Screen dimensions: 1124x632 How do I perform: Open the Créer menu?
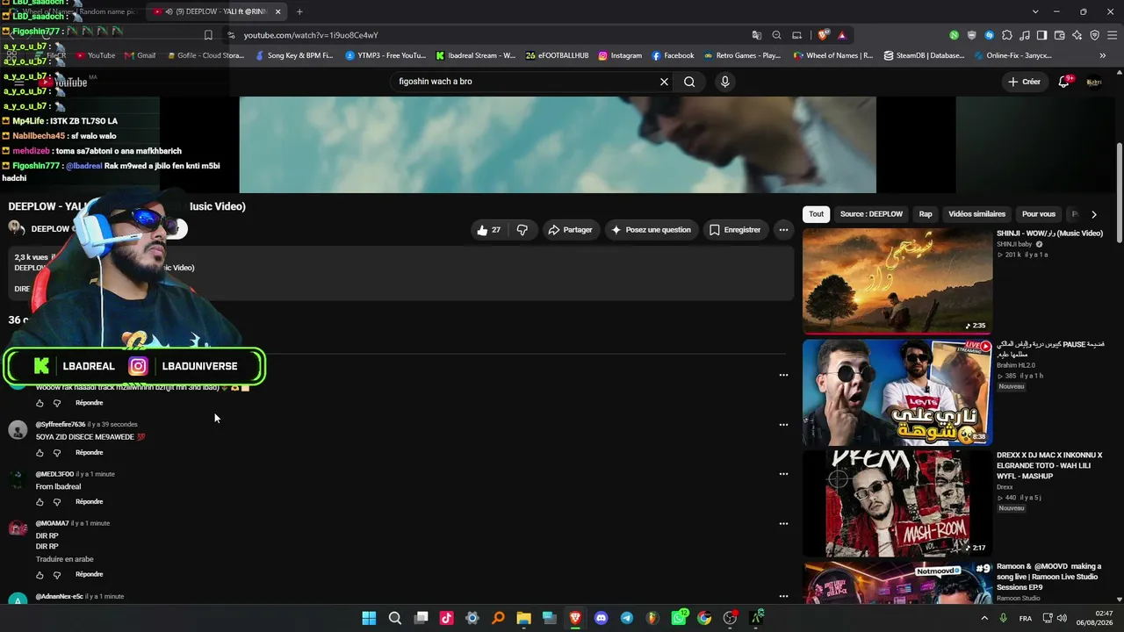pos(1024,82)
